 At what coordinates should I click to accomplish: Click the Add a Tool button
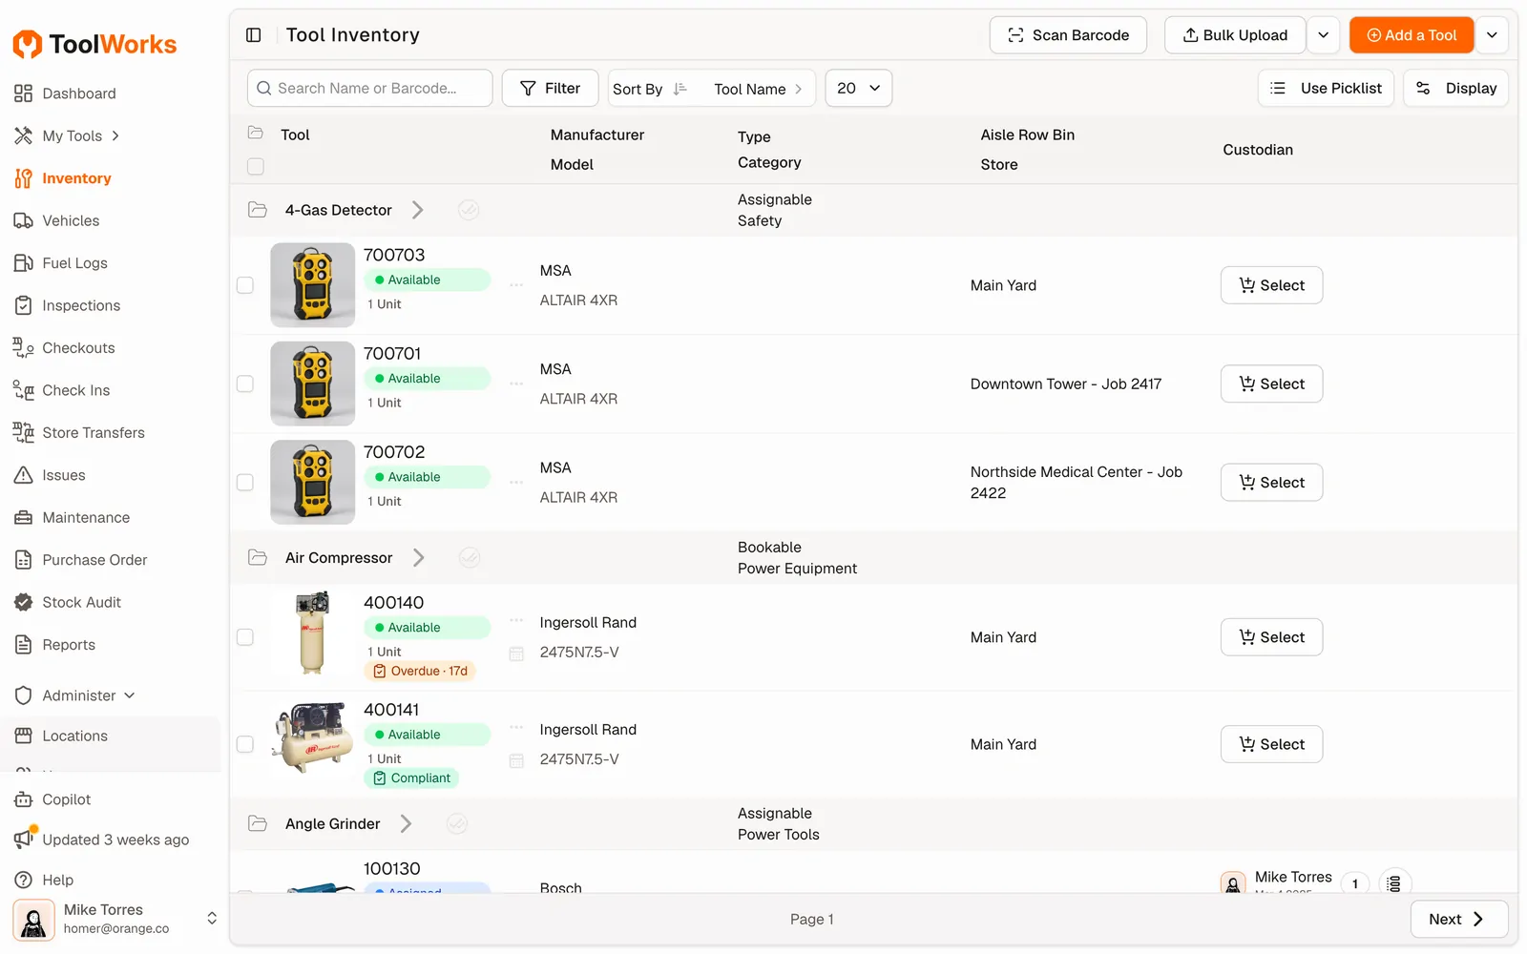click(1412, 35)
